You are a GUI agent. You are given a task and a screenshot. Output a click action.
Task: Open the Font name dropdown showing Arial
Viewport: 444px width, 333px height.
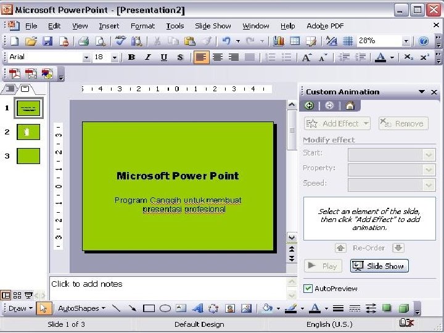click(86, 58)
